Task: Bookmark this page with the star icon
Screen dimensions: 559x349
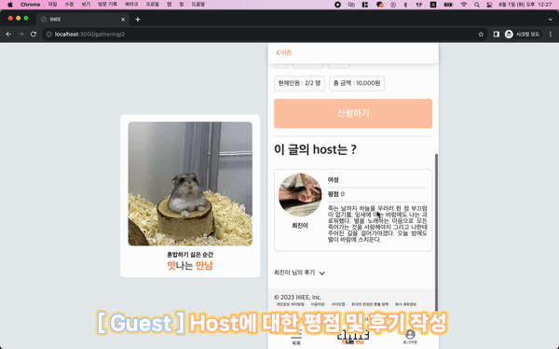Action: [x=481, y=35]
